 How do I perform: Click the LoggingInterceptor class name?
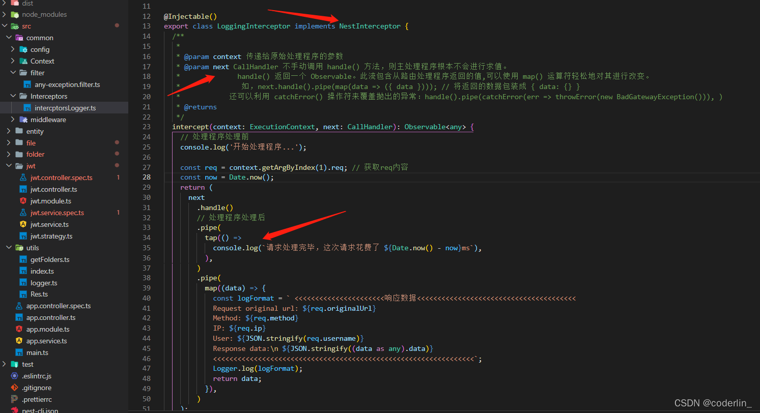(254, 26)
